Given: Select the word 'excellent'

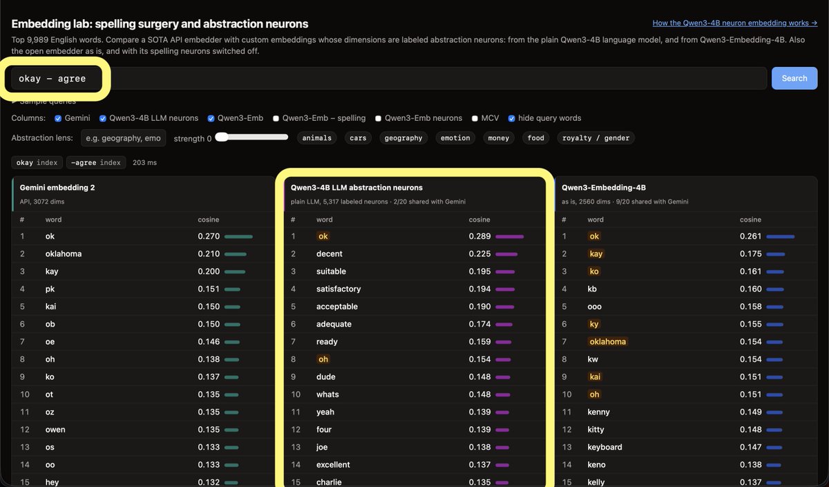Looking at the screenshot, I should click(333, 465).
